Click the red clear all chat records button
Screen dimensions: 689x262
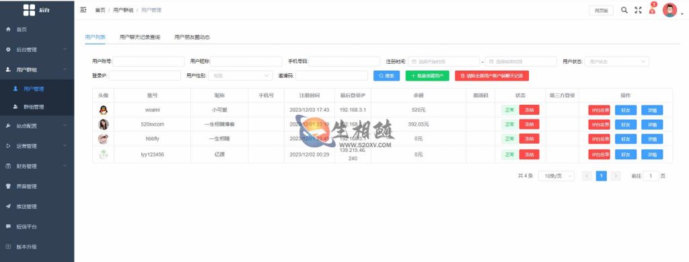[492, 75]
